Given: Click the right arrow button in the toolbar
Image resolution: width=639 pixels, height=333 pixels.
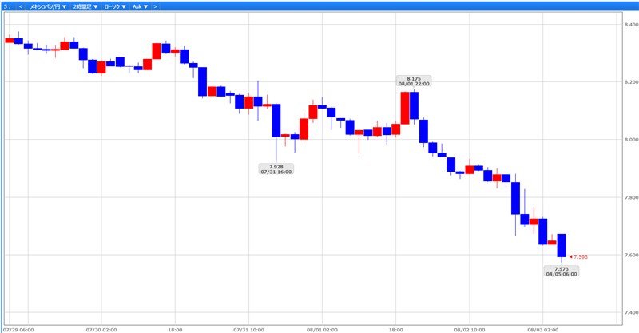Looking at the screenshot, I should [156, 6].
